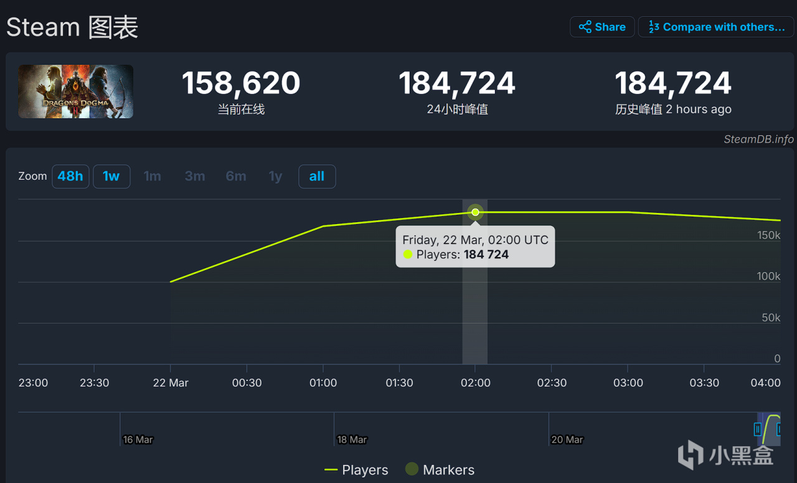This screenshot has height=483, width=797.
Task: Click the 当前在线 label
Action: click(x=241, y=110)
